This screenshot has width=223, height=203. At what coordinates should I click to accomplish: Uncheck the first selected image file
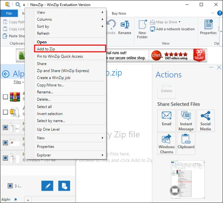click(5, 127)
